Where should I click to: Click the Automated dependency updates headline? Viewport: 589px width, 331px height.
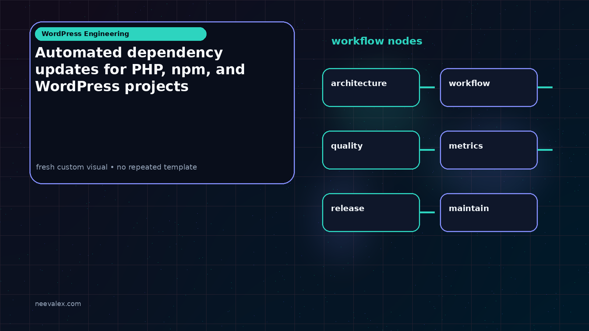(140, 70)
